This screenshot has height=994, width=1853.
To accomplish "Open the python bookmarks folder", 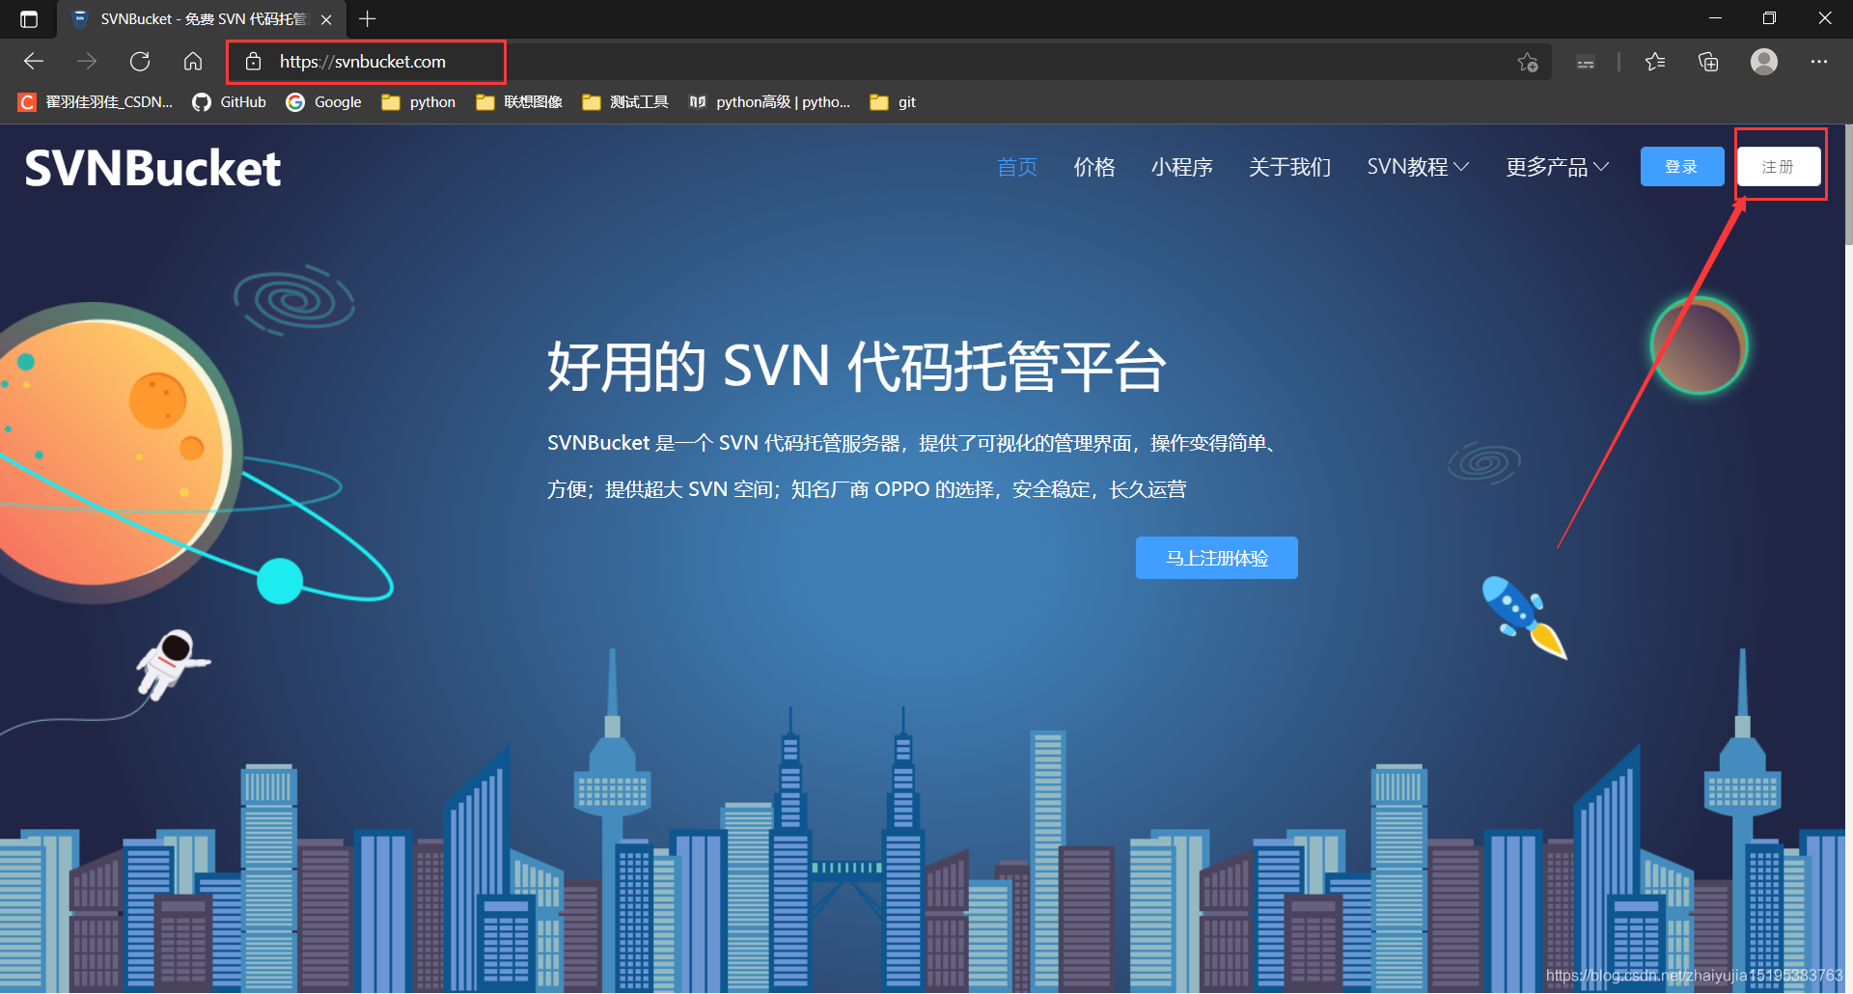I will coord(417,101).
